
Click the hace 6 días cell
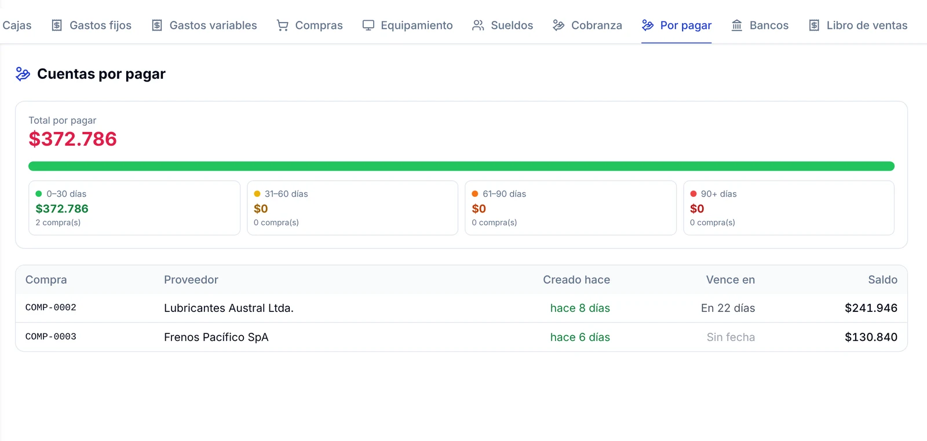(580, 337)
